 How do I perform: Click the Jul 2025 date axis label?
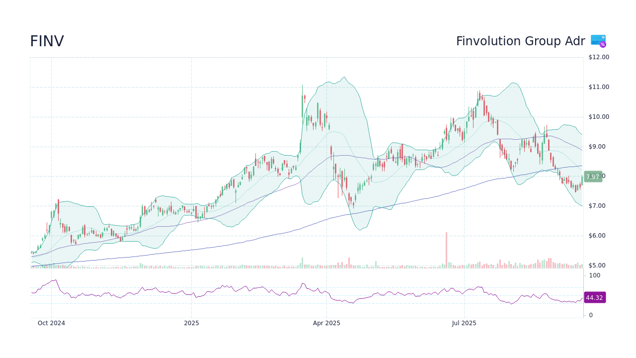464,323
